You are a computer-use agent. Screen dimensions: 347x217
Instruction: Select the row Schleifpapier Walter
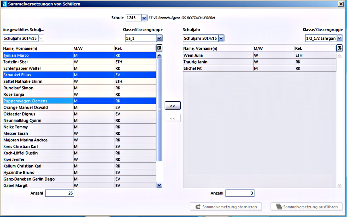point(79,68)
